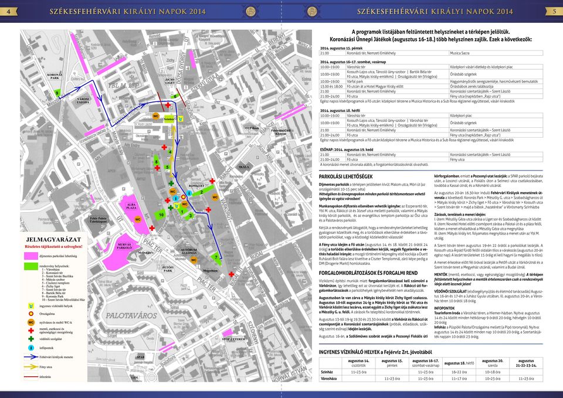
Task: Click page number 4 in the header
Action: [x=8, y=11]
